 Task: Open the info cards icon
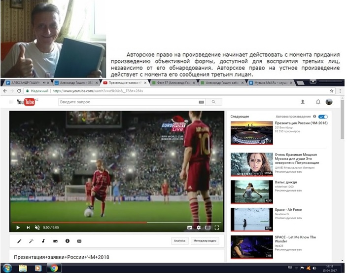(x=68, y=241)
